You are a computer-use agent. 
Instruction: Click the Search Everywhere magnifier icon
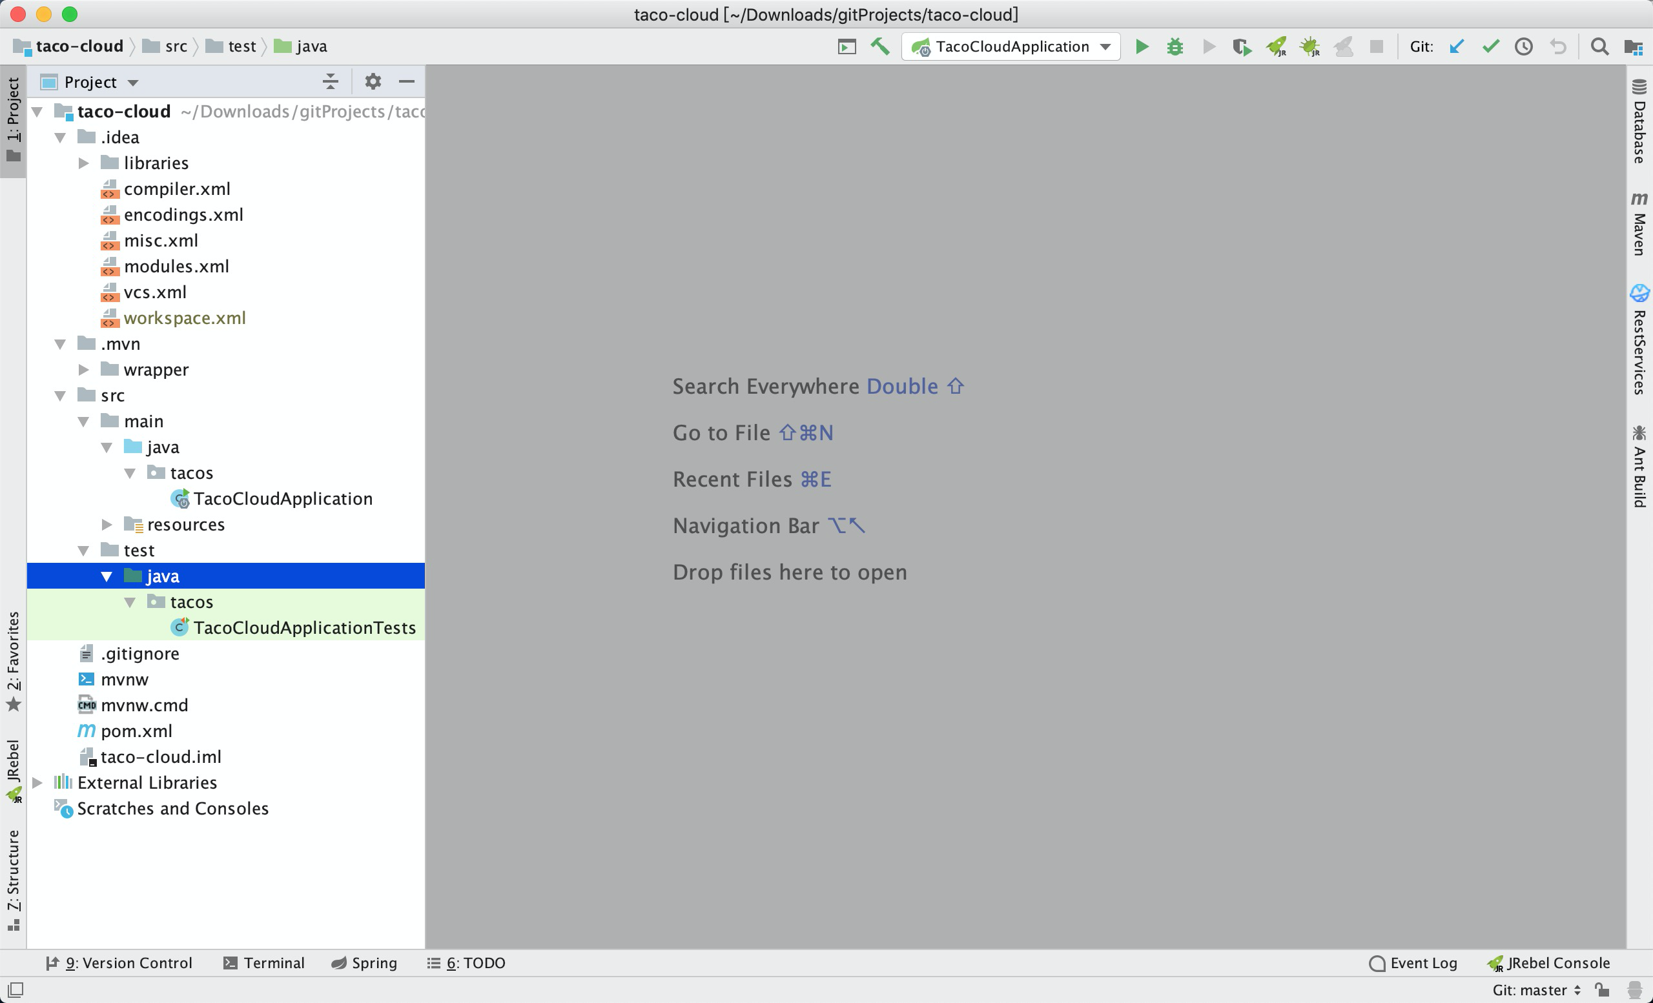point(1599,46)
